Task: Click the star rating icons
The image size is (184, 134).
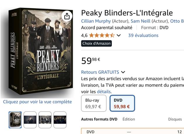Action: point(102,36)
